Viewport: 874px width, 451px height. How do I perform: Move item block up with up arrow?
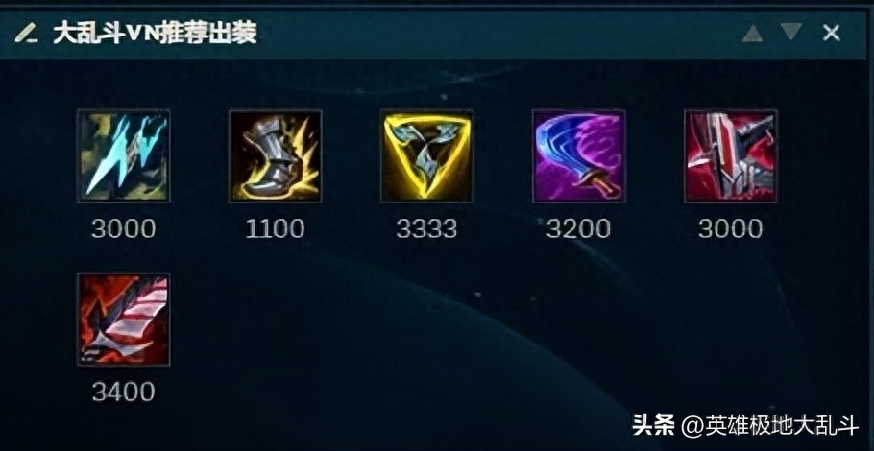point(752,34)
